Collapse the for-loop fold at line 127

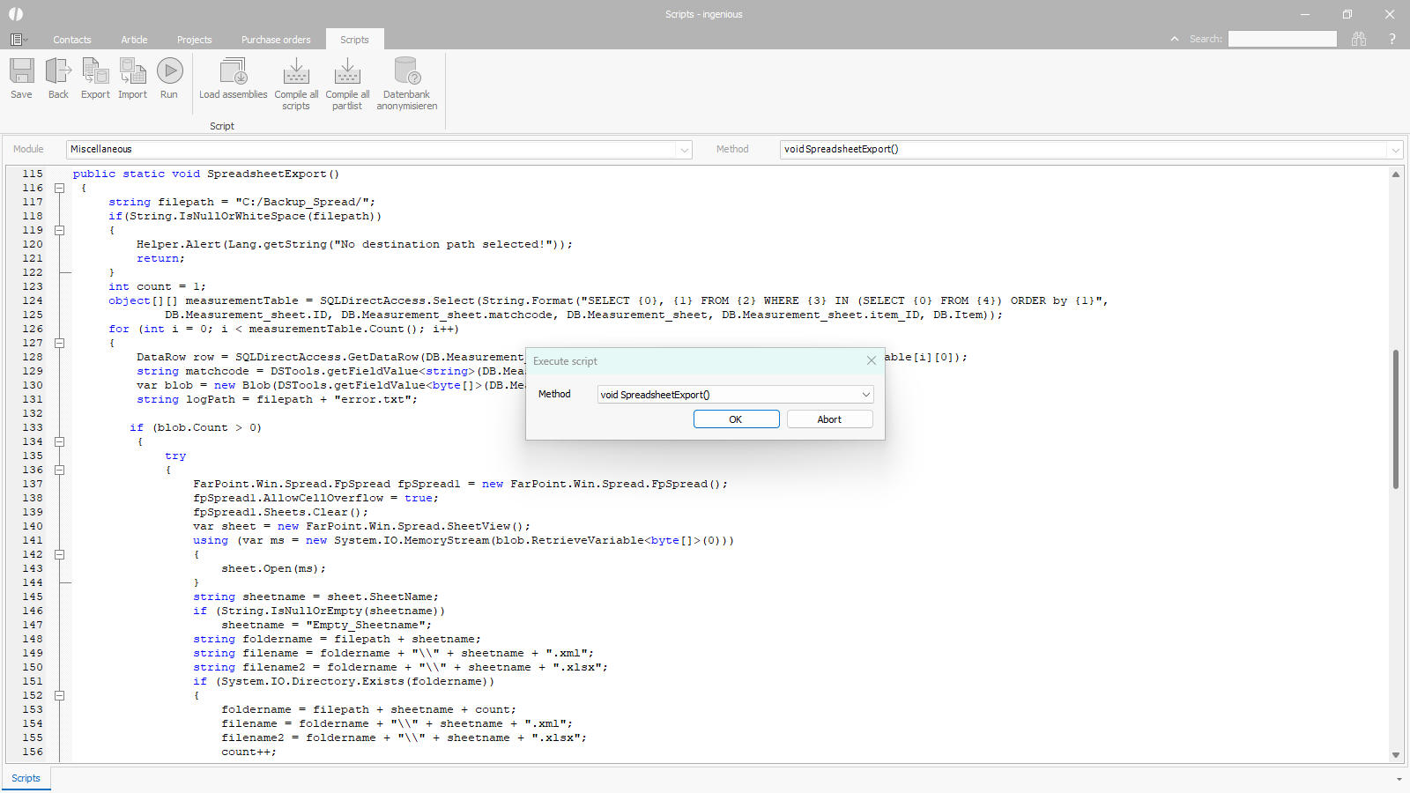tap(60, 343)
